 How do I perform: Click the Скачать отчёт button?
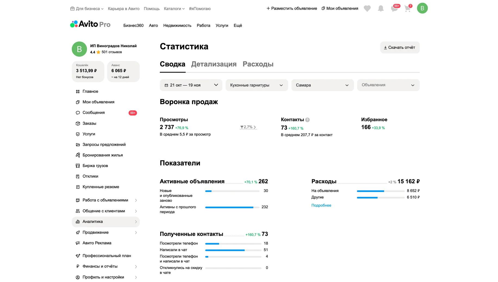pos(400,47)
